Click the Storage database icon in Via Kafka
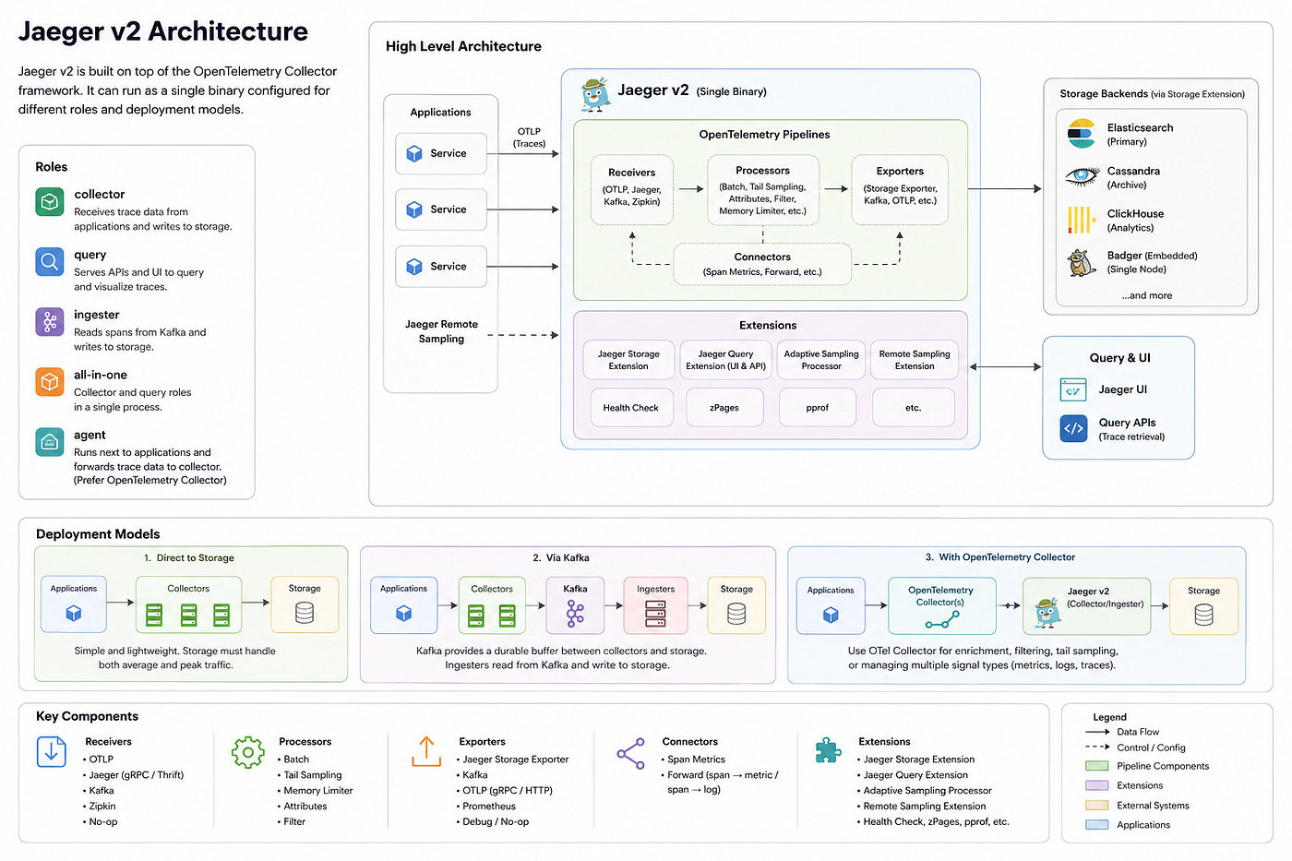The width and height of the screenshot is (1292, 861). (736, 614)
